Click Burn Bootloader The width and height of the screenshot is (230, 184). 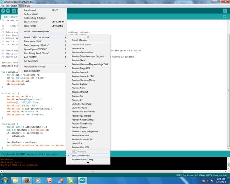coord(42,70)
